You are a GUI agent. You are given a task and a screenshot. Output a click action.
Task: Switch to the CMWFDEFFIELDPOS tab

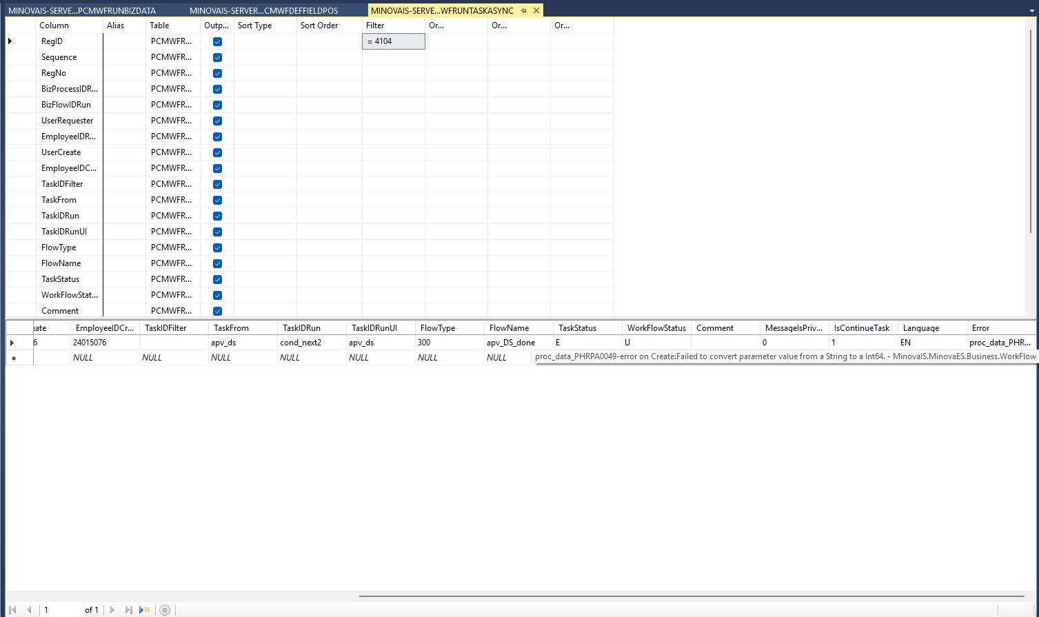(x=263, y=10)
